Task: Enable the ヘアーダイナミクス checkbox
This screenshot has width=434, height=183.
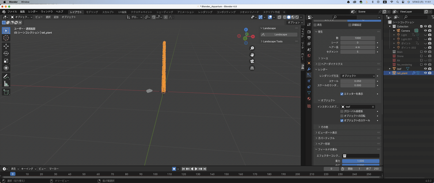Action: point(319,64)
